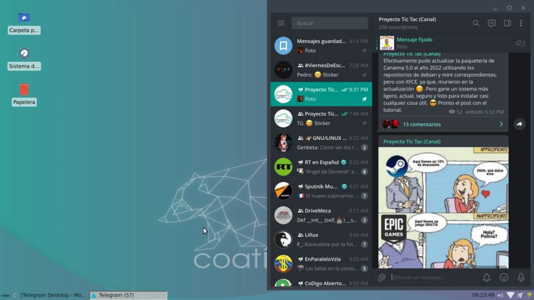534x300 pixels.
Task: Select the RT en Español channel
Action: click(x=321, y=166)
